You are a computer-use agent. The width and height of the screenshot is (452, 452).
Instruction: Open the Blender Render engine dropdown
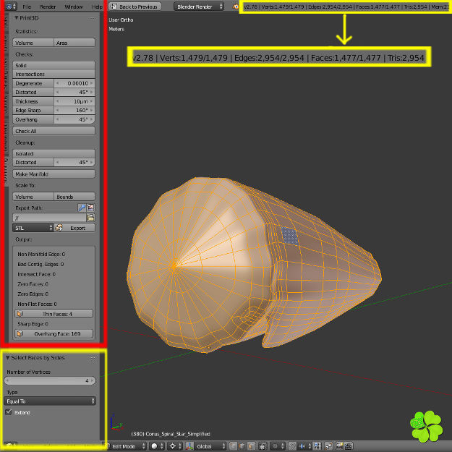[x=199, y=7]
